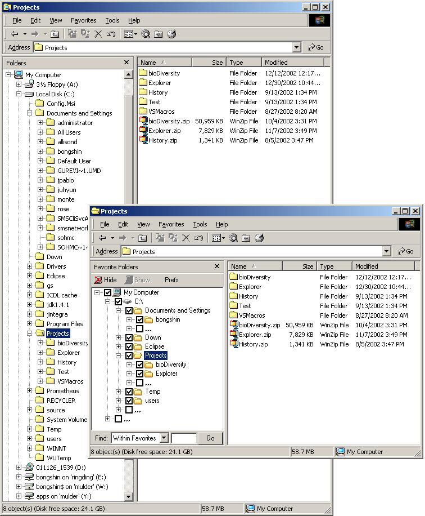Click Undo icon in back window toolbar
Image resolution: width=425 pixels, height=516 pixels.
click(x=111, y=34)
